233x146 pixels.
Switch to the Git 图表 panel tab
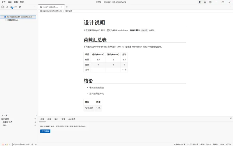(x=72, y=119)
